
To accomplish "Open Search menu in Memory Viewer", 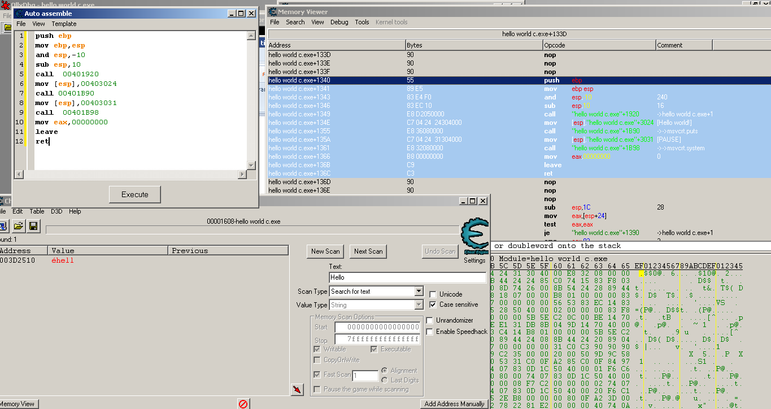I will tap(295, 22).
